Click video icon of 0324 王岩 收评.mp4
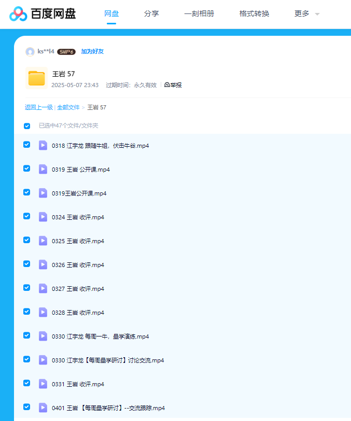Image resolution: width=351 pixels, height=421 pixels. 43,217
